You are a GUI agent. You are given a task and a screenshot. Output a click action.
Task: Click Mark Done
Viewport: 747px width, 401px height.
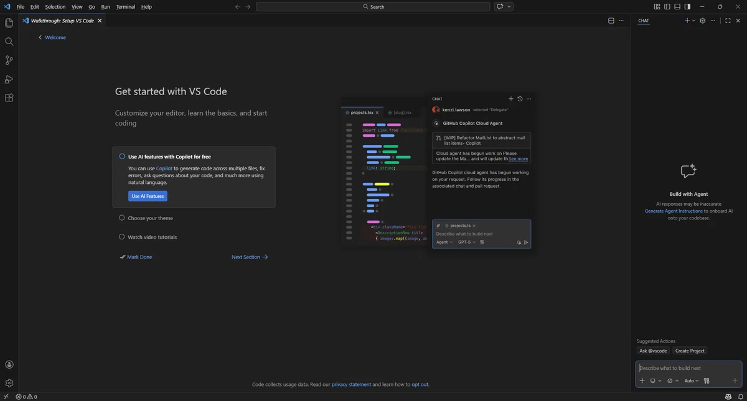coord(136,257)
